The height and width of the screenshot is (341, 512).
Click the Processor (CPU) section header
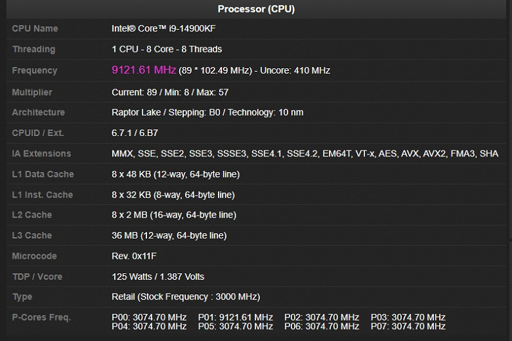(x=256, y=9)
